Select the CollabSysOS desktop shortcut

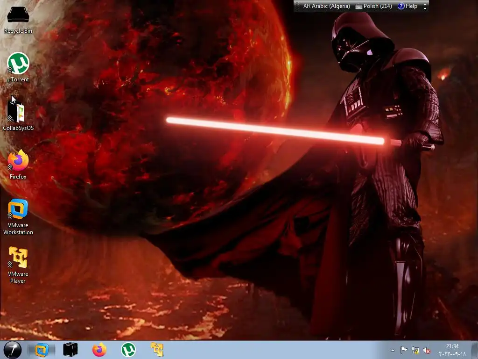(x=18, y=116)
